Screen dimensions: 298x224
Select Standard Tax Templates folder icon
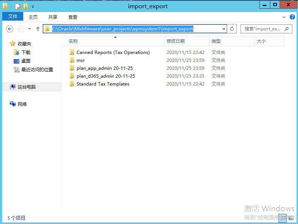coord(72,84)
